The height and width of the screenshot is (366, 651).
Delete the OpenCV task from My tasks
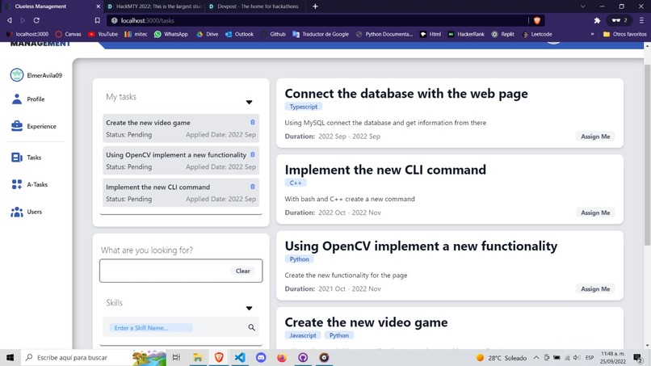[253, 154]
